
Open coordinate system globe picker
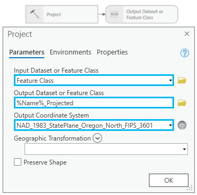coord(182,125)
